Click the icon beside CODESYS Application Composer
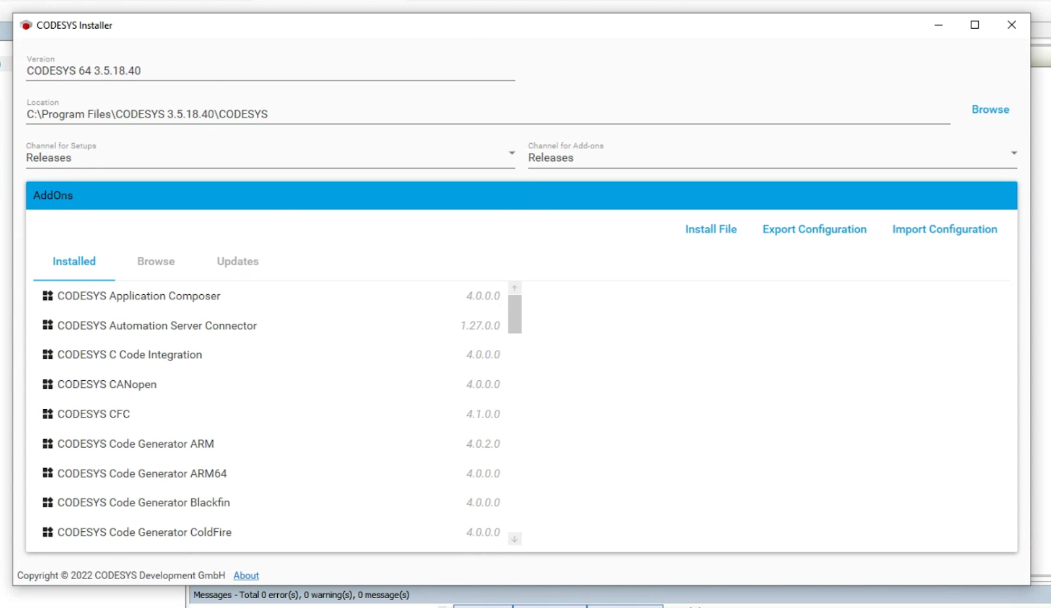The height and width of the screenshot is (608, 1051). coord(47,296)
